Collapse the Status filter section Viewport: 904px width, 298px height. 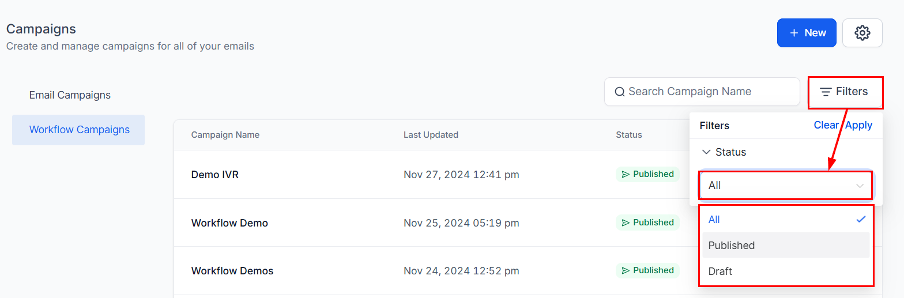706,152
